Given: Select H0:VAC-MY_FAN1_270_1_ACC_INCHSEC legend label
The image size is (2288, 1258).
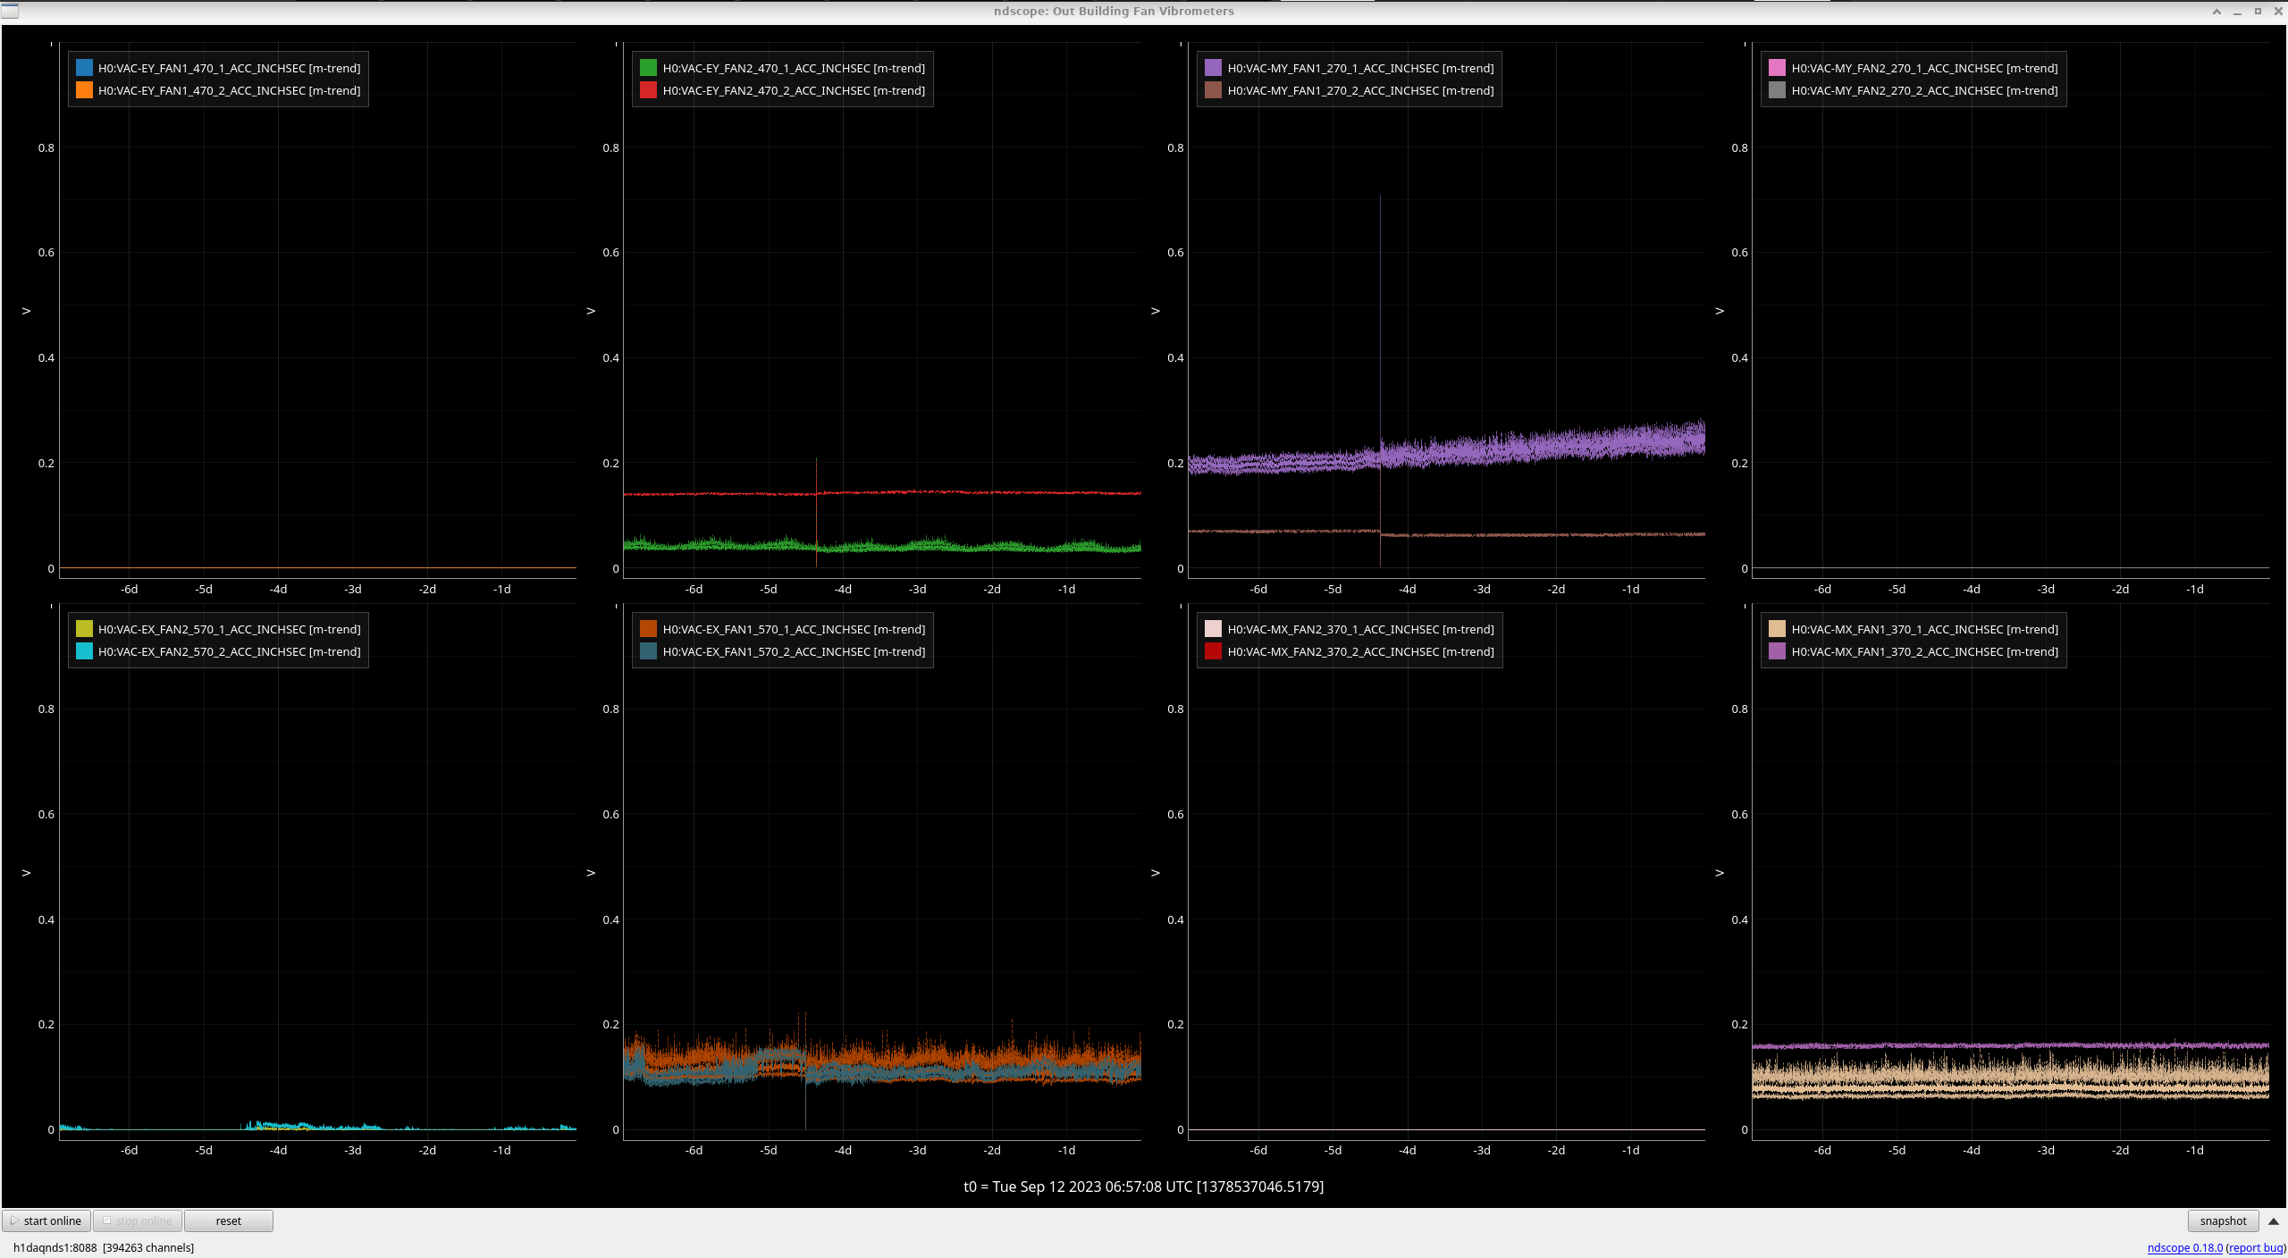Looking at the screenshot, I should coord(1360,68).
